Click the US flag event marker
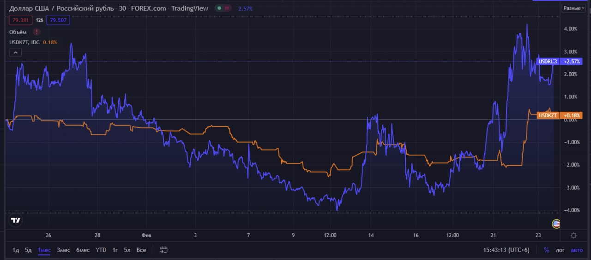Viewport: 591px width, 260px height. click(556, 224)
